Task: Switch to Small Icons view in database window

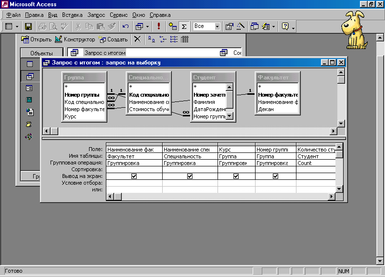Action: 163,39
